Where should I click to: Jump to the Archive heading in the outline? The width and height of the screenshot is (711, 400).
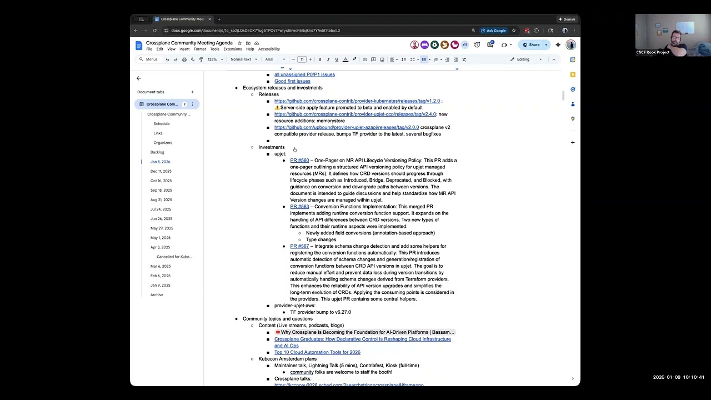157,295
